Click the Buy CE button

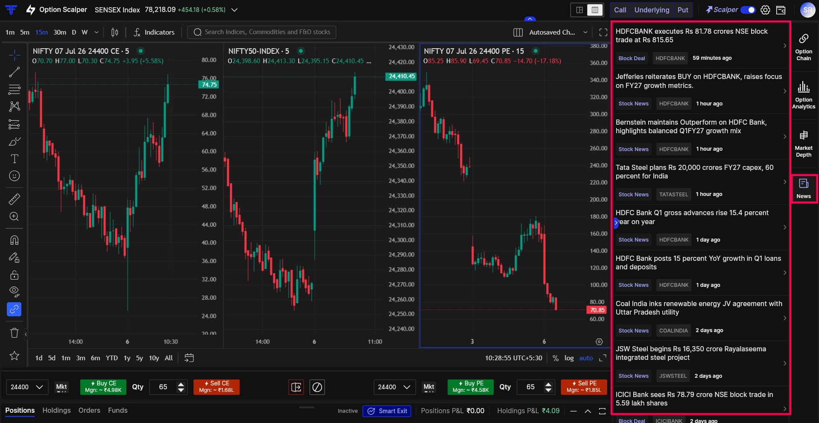(103, 387)
